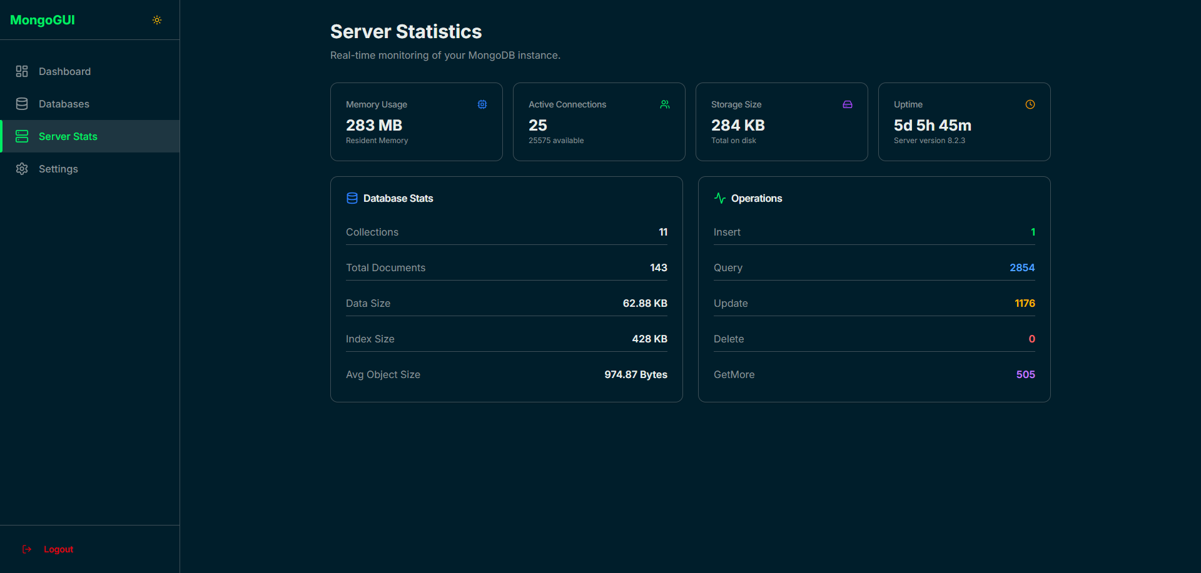Viewport: 1201px width, 573px height.
Task: Click the Query operations count value
Action: tap(1021, 267)
